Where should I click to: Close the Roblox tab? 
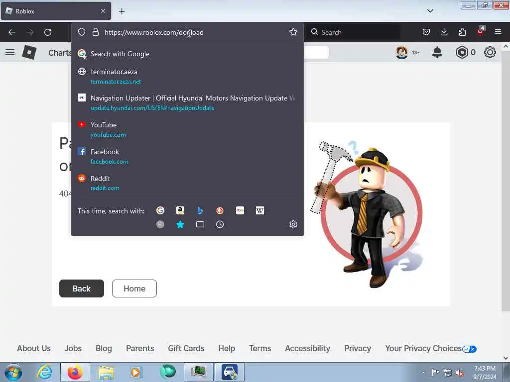click(103, 11)
